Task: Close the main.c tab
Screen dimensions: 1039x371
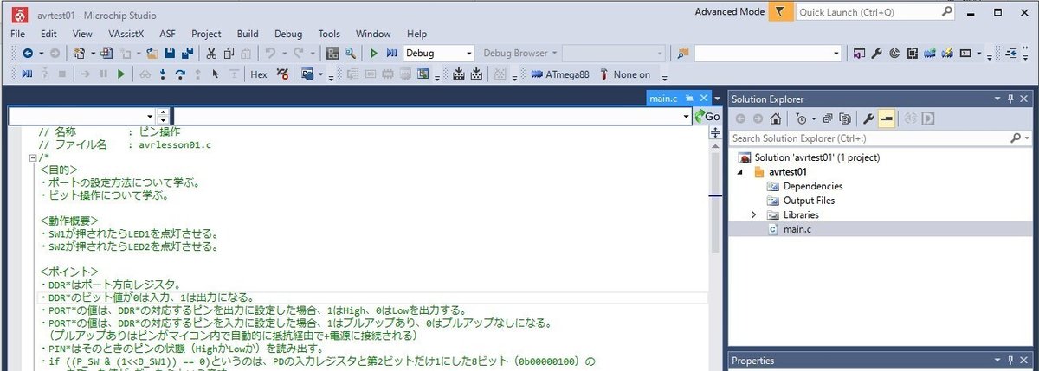Action: pos(703,99)
